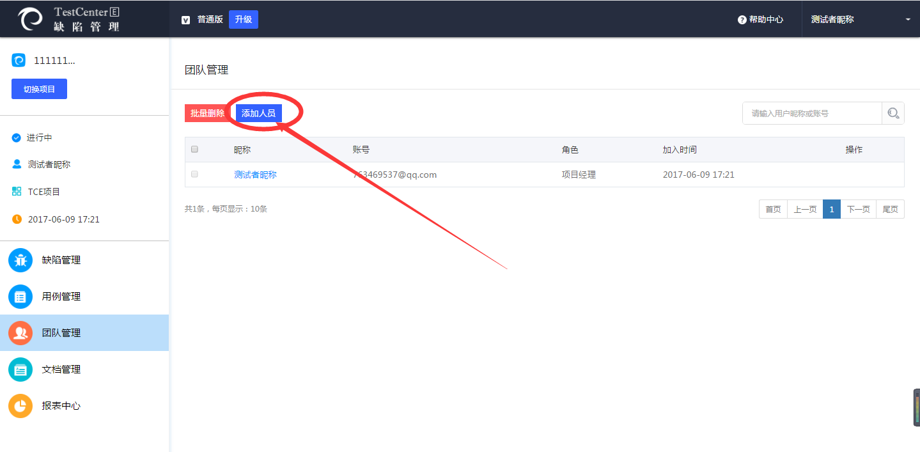Expand the 测试者昵称 user dropdown menu
920x452 pixels.
click(x=907, y=20)
